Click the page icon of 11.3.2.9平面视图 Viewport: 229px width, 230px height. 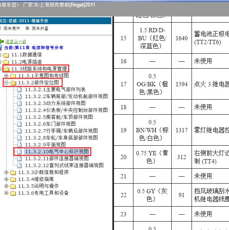[19, 145]
